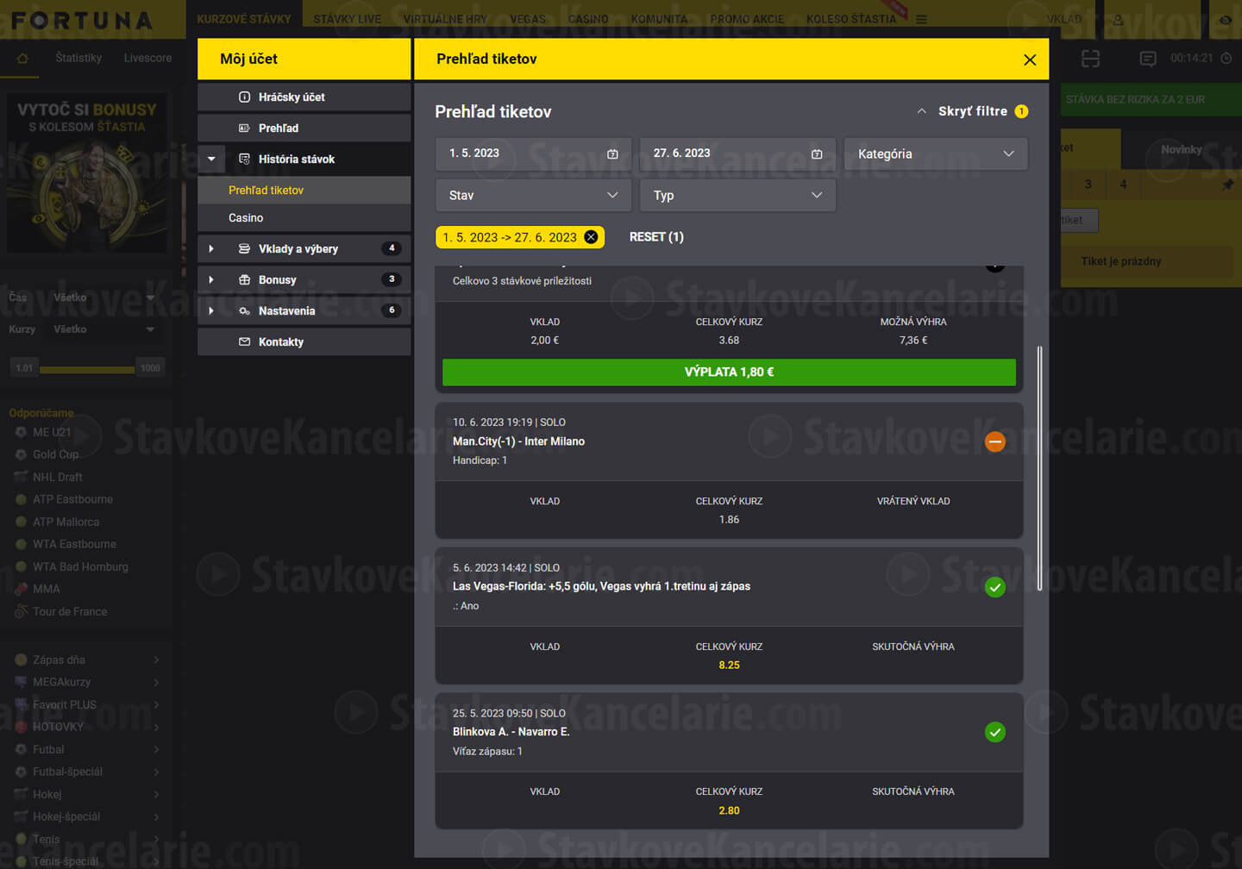1242x869 pixels.
Task: Open the KOMUNITA tab
Action: (x=659, y=19)
